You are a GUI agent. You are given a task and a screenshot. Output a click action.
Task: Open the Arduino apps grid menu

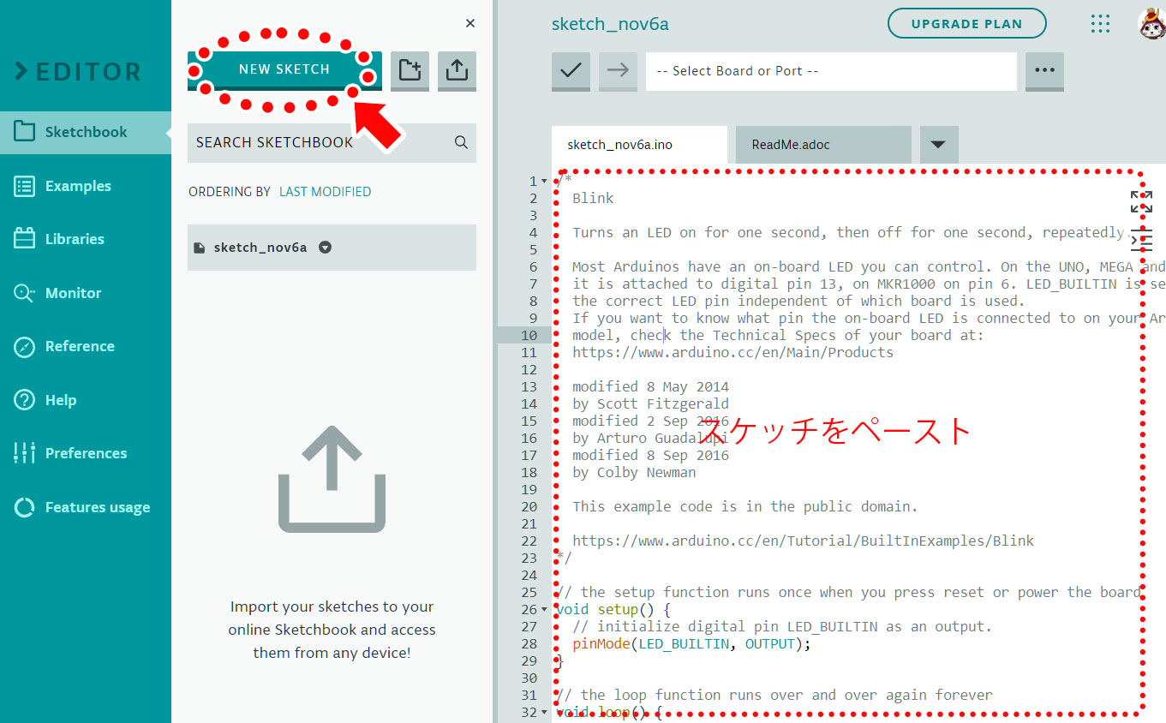1100,23
